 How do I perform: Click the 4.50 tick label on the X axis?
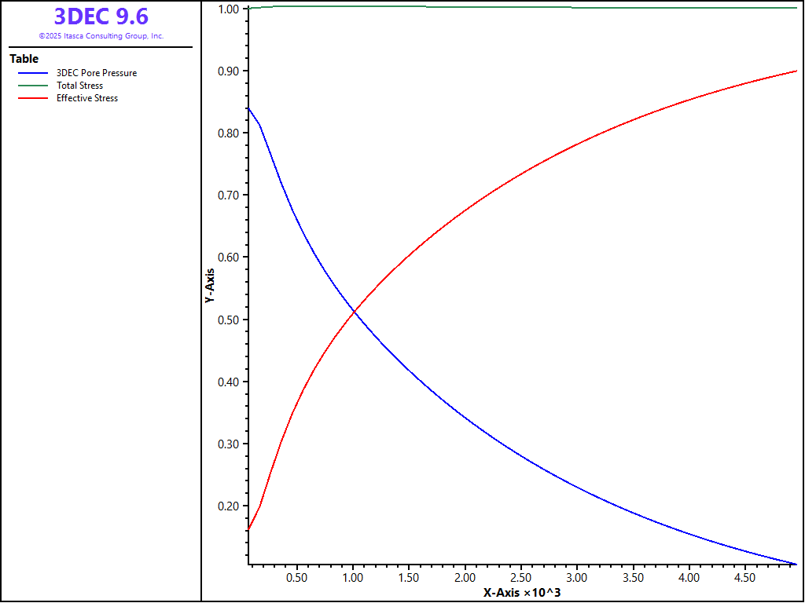pyautogui.click(x=744, y=578)
